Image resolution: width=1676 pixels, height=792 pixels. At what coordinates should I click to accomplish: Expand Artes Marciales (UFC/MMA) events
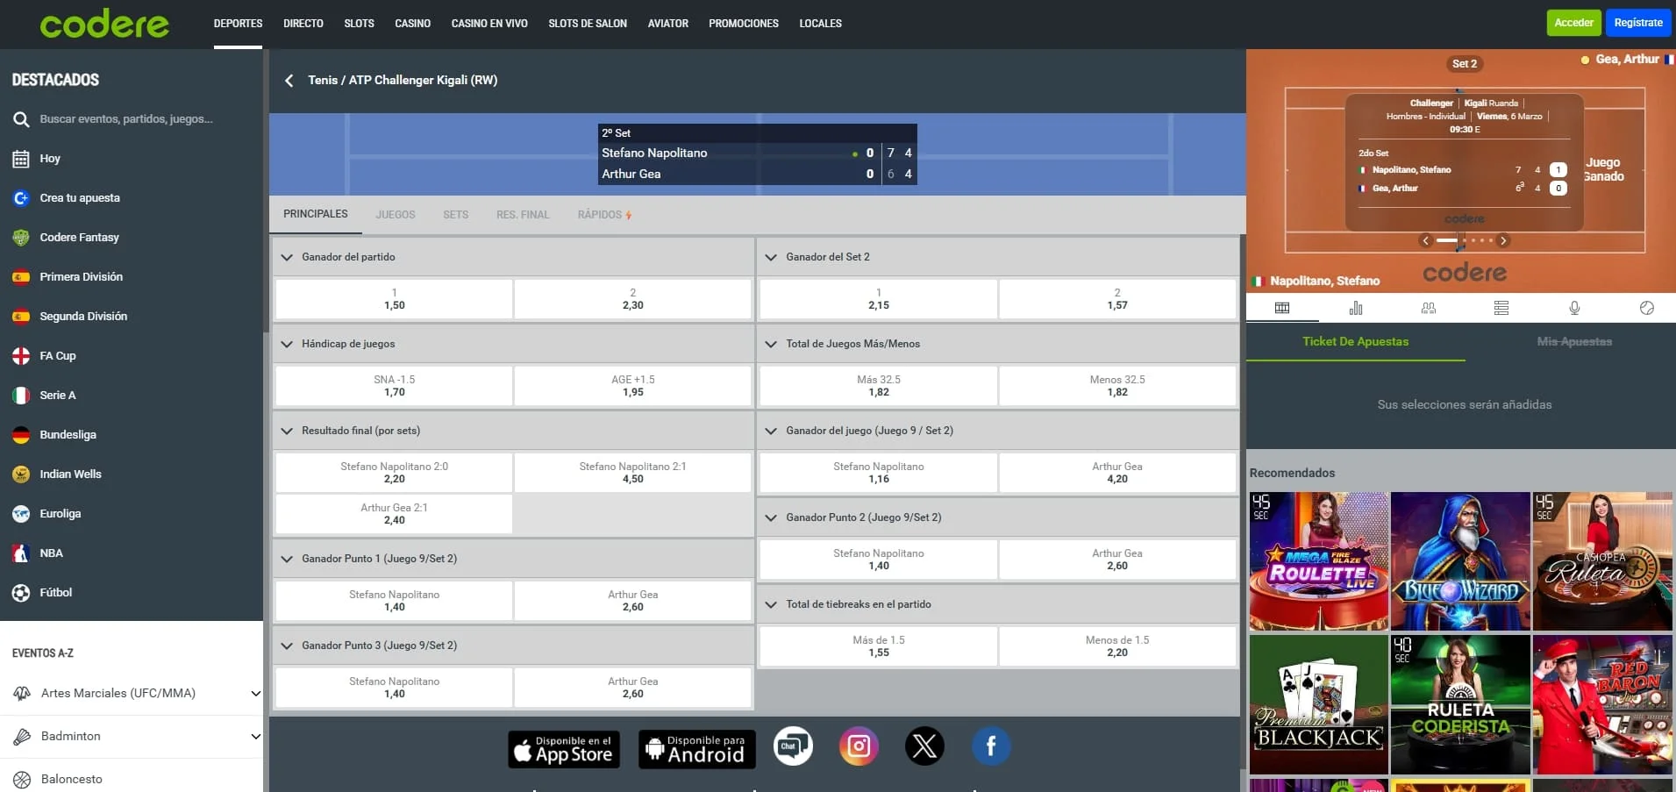pos(255,694)
